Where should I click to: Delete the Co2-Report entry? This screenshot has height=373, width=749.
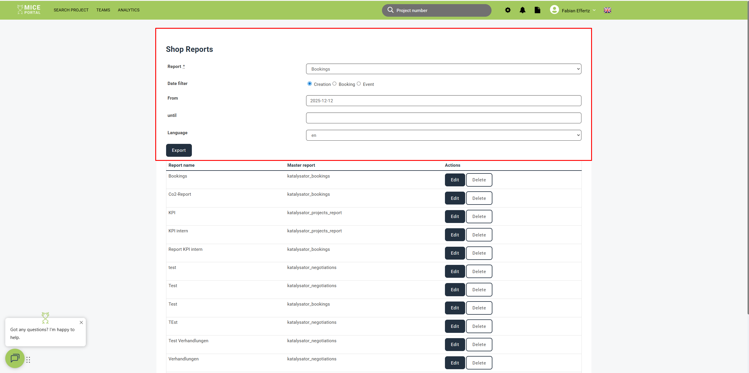pos(479,198)
